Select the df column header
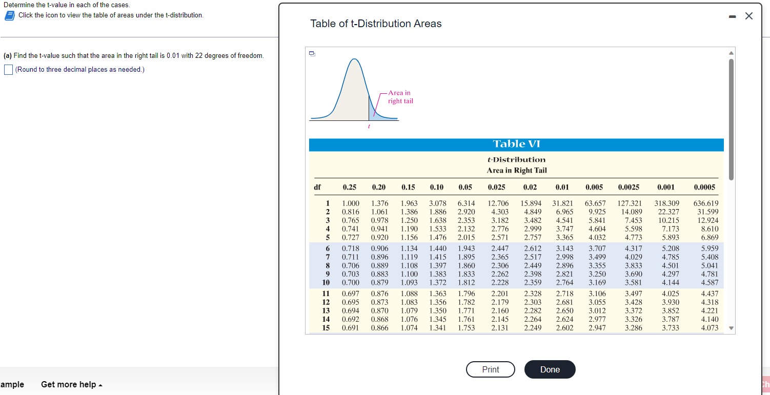This screenshot has height=395, width=770. tap(317, 187)
